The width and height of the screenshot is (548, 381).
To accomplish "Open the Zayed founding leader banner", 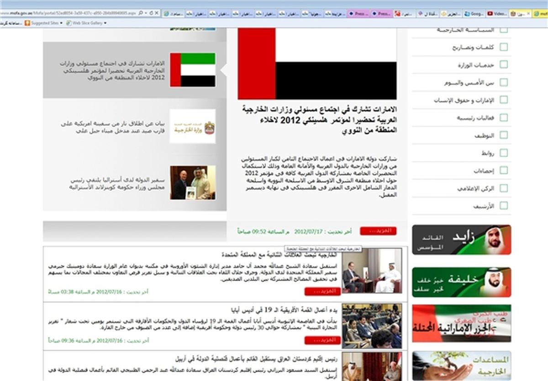I will tap(461, 240).
